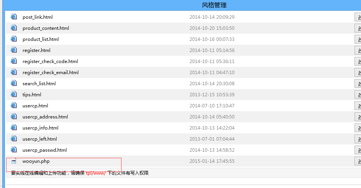361x188 pixels.
Task: Select the register_check_email.html file name
Action: [x=51, y=72]
